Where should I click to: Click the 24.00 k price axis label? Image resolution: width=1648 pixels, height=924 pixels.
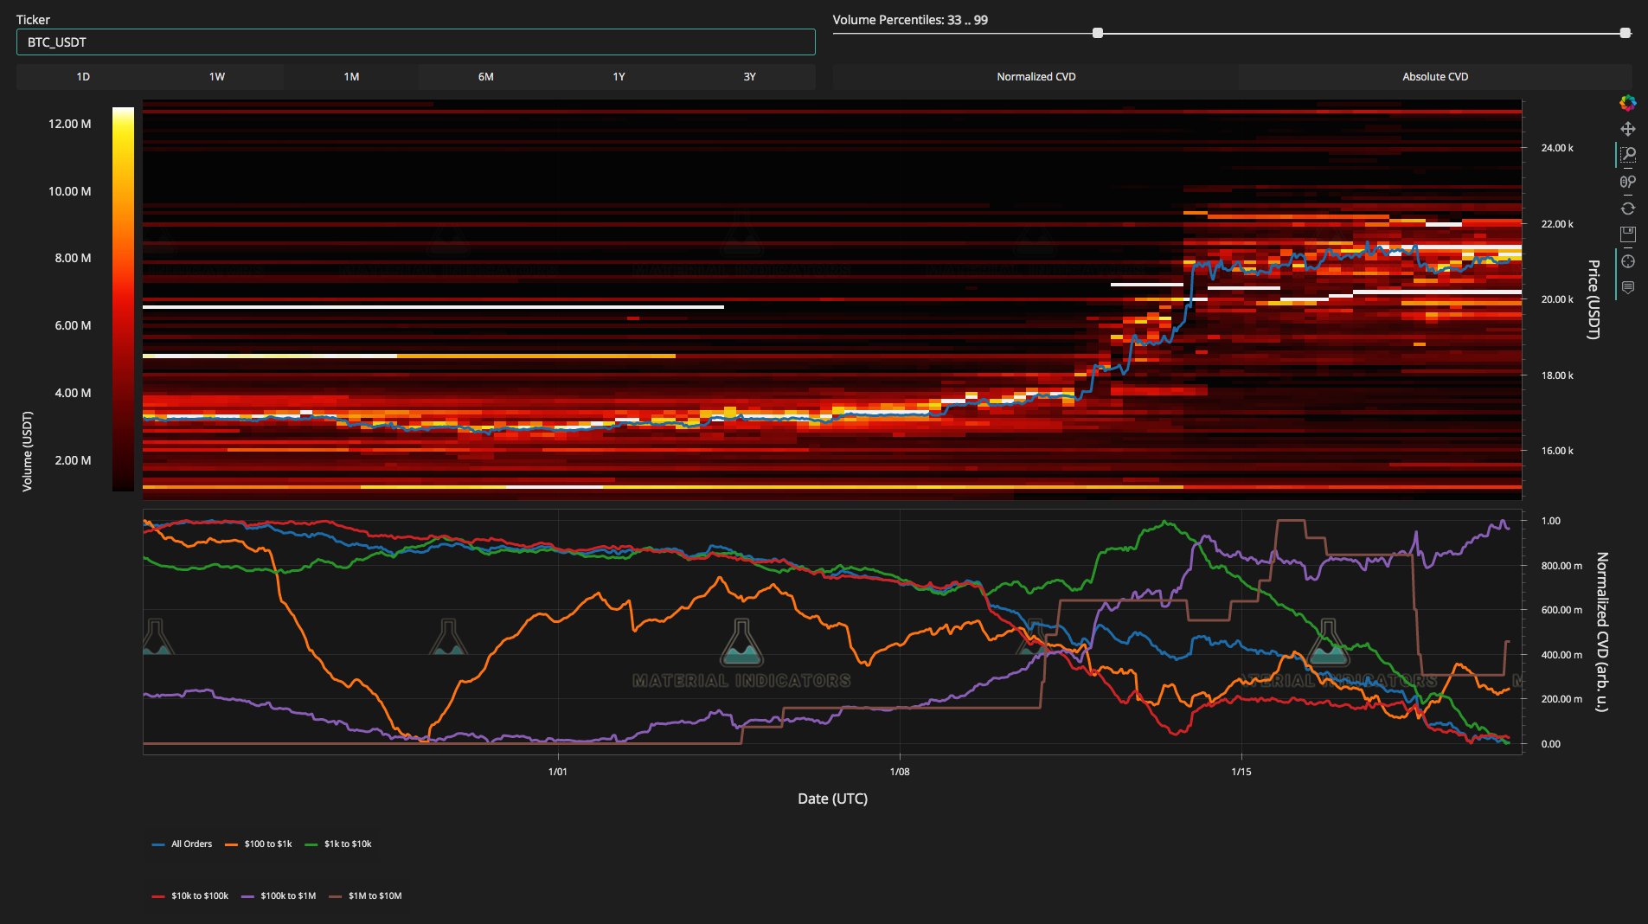click(x=1557, y=148)
